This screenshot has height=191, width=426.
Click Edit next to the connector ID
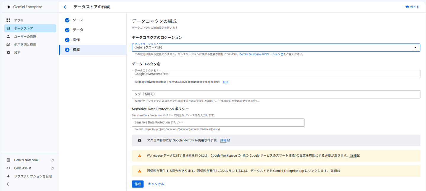(225, 82)
